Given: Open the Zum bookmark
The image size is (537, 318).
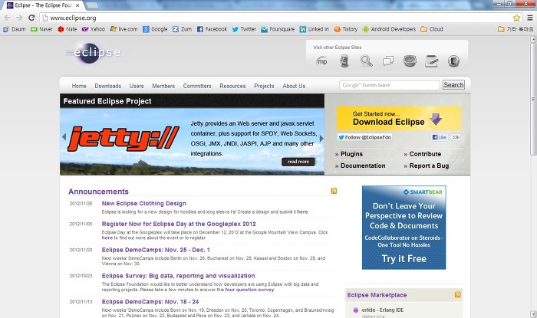Looking at the screenshot, I should coord(182,29).
